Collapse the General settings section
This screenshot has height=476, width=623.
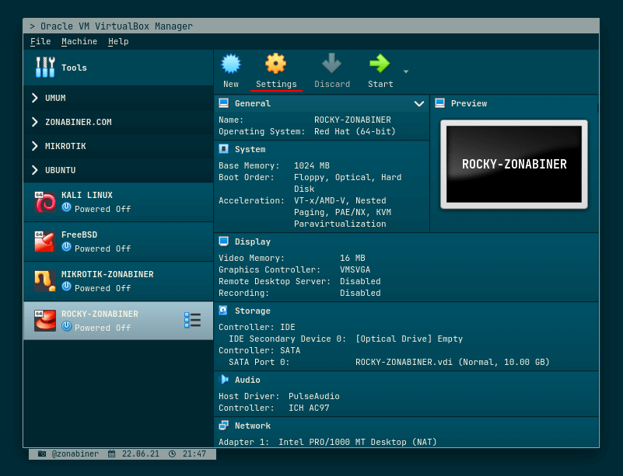(418, 103)
